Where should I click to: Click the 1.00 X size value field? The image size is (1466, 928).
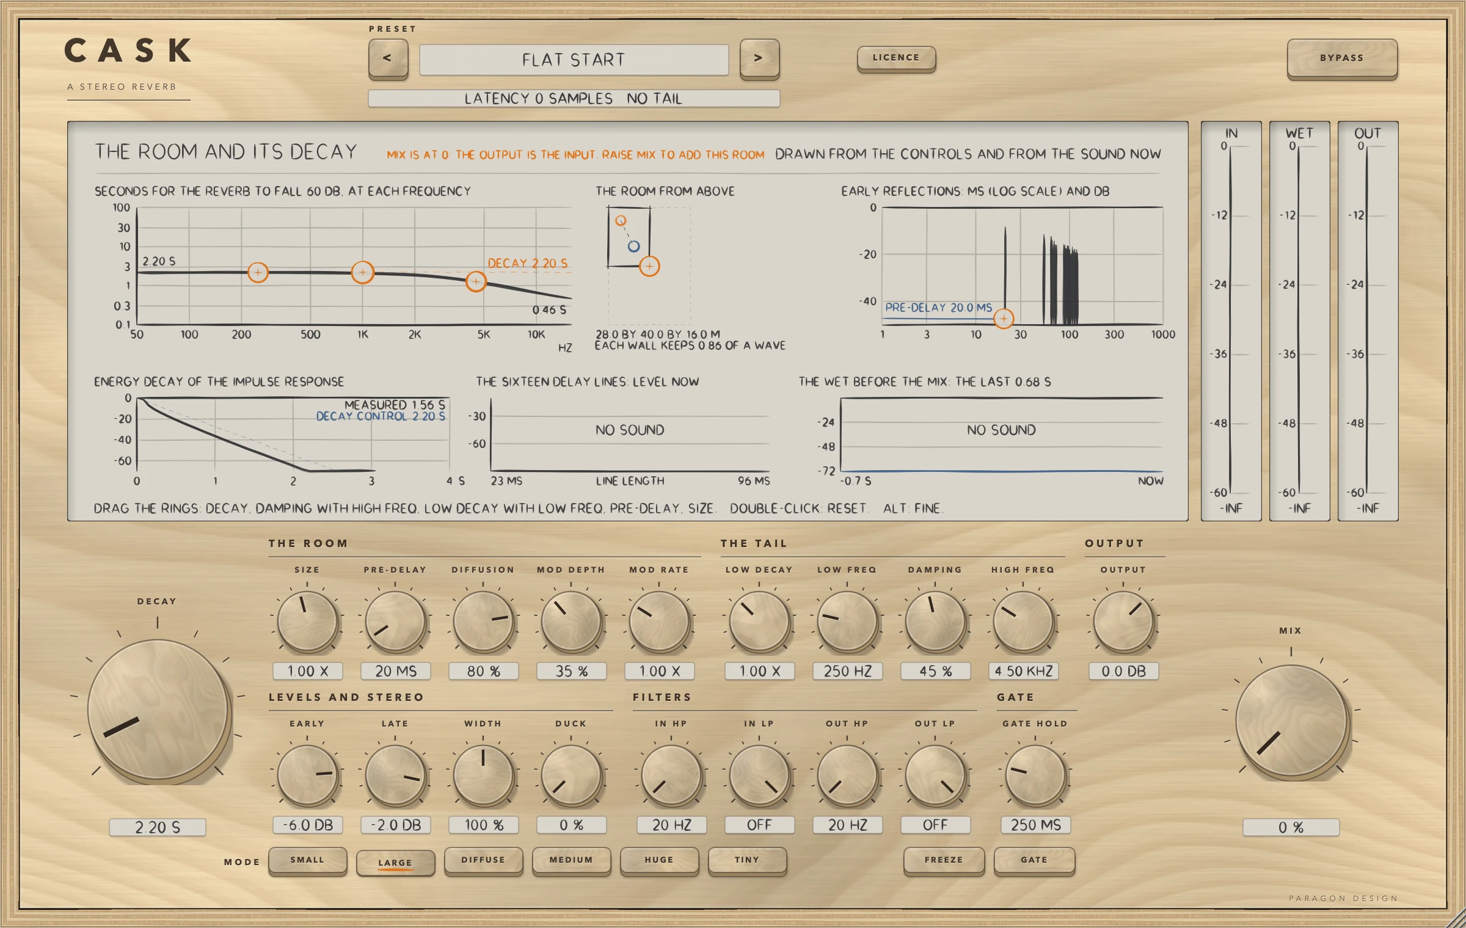(x=308, y=671)
